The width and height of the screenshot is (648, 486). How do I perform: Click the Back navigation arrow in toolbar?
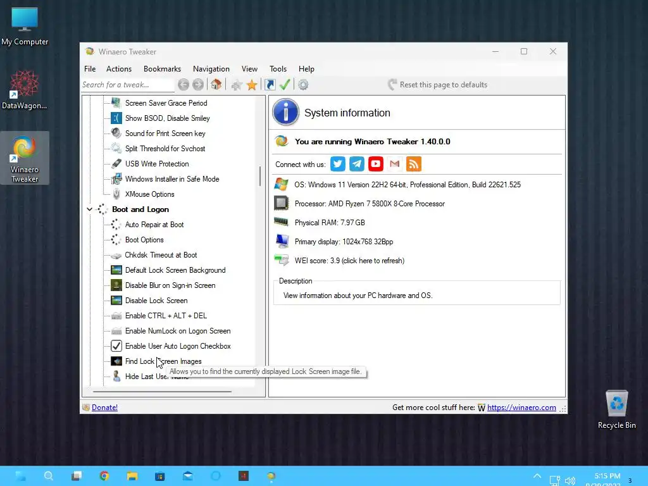click(184, 85)
